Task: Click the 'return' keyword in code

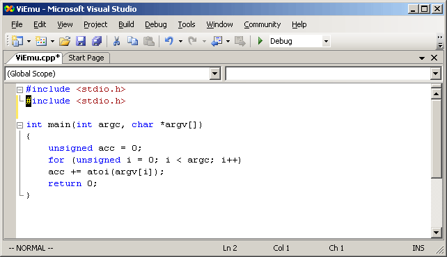Action: click(x=65, y=183)
